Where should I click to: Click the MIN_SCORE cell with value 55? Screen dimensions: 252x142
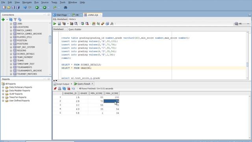pos(96,105)
